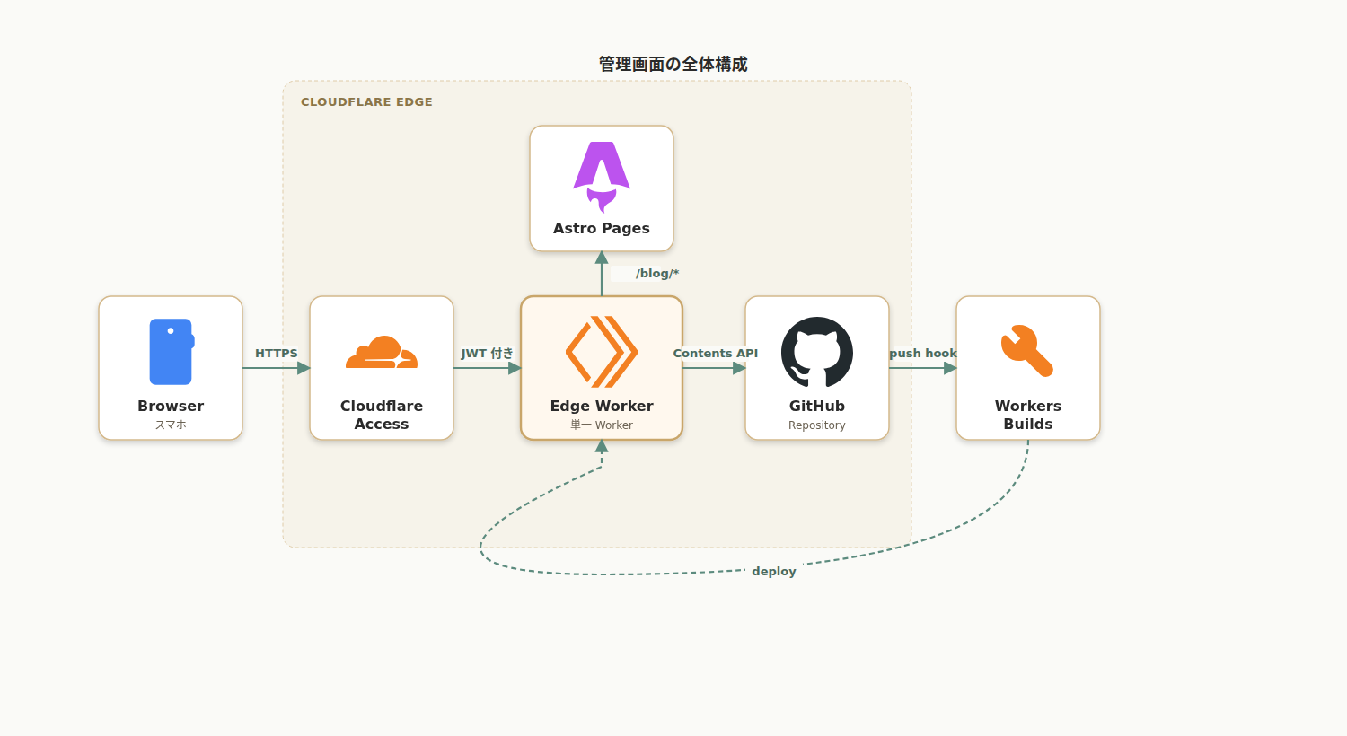Click the orange Cloudflare cloud icon

click(382, 352)
